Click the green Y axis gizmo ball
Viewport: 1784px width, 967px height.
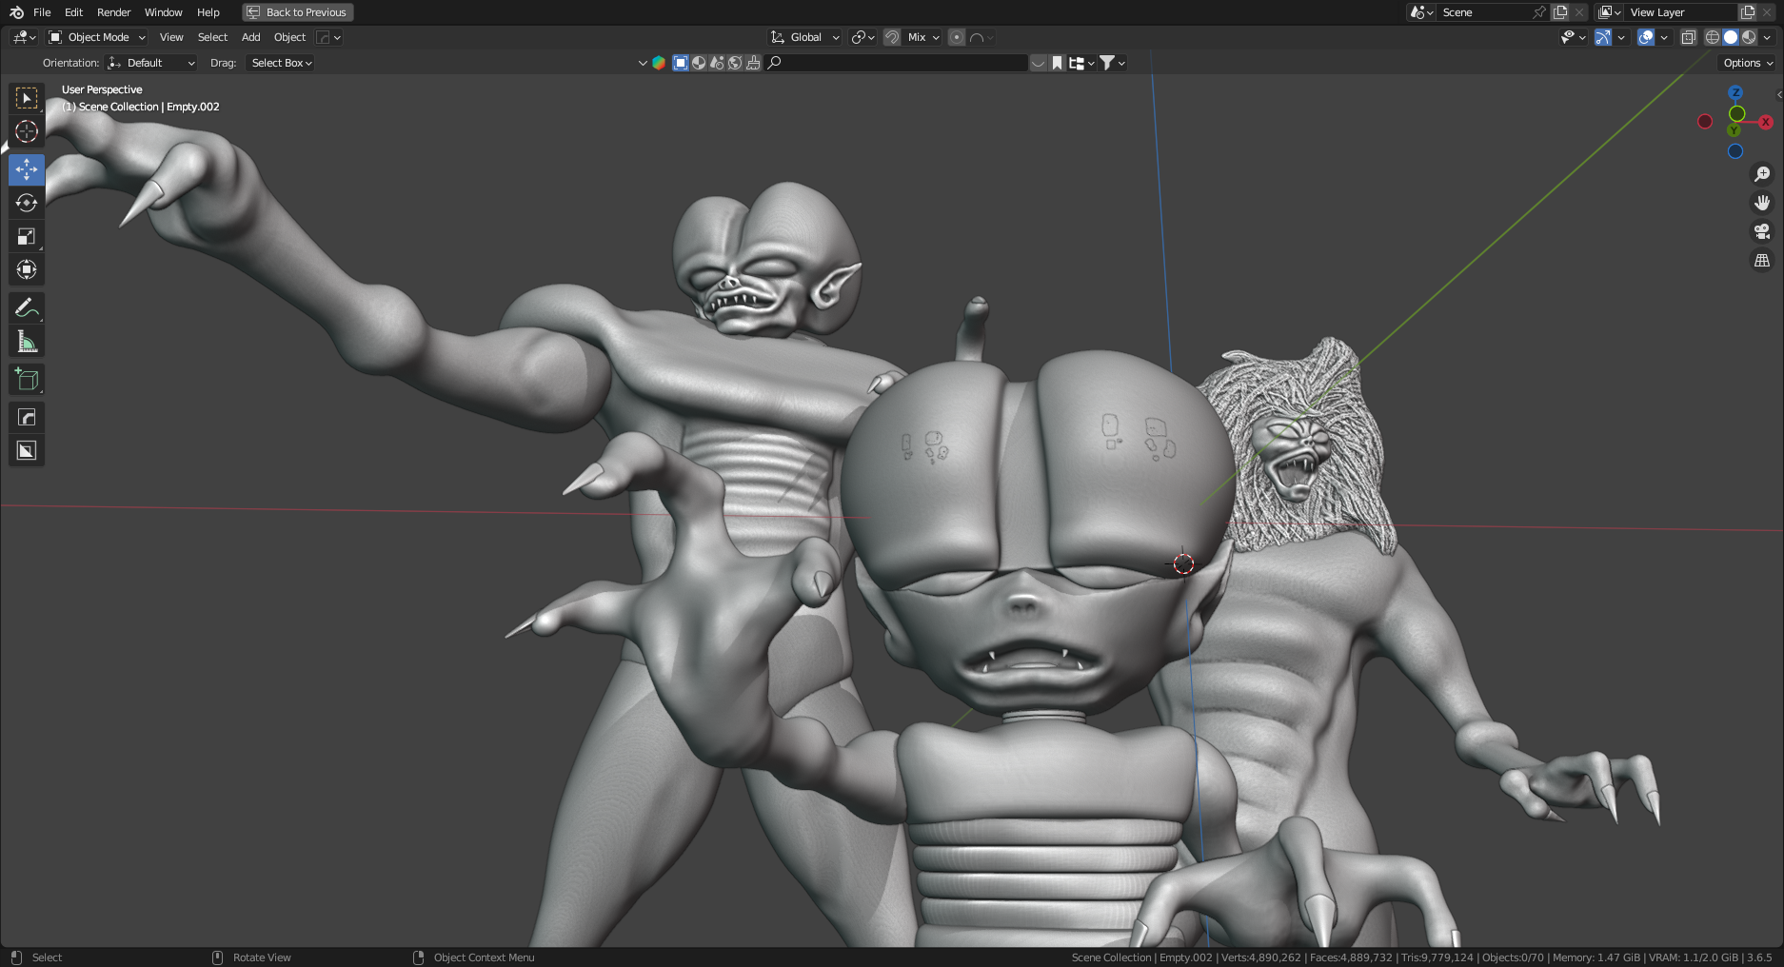coord(1734,130)
